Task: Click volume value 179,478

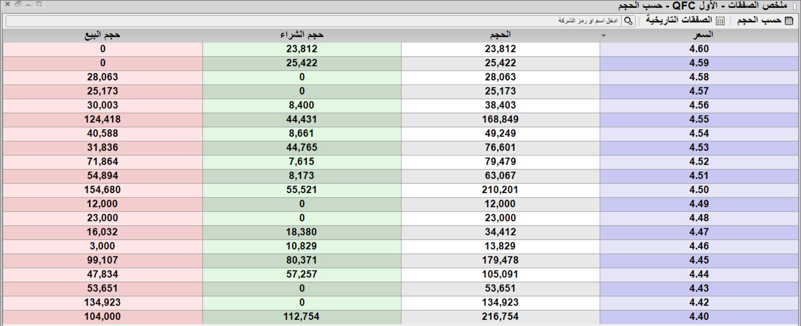Action: coord(500,260)
